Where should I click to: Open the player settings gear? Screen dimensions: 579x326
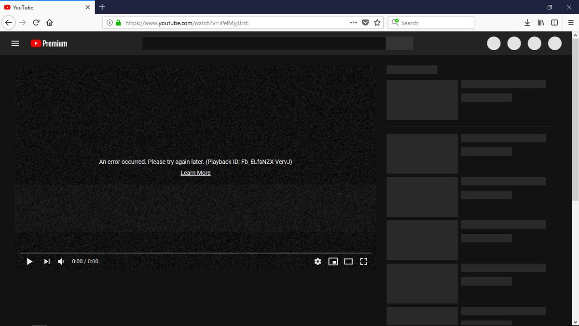tap(317, 261)
